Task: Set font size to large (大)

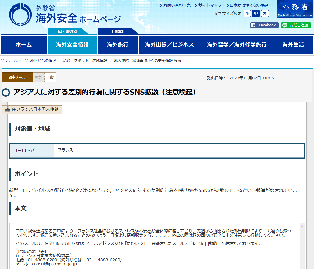Action: click(265, 14)
